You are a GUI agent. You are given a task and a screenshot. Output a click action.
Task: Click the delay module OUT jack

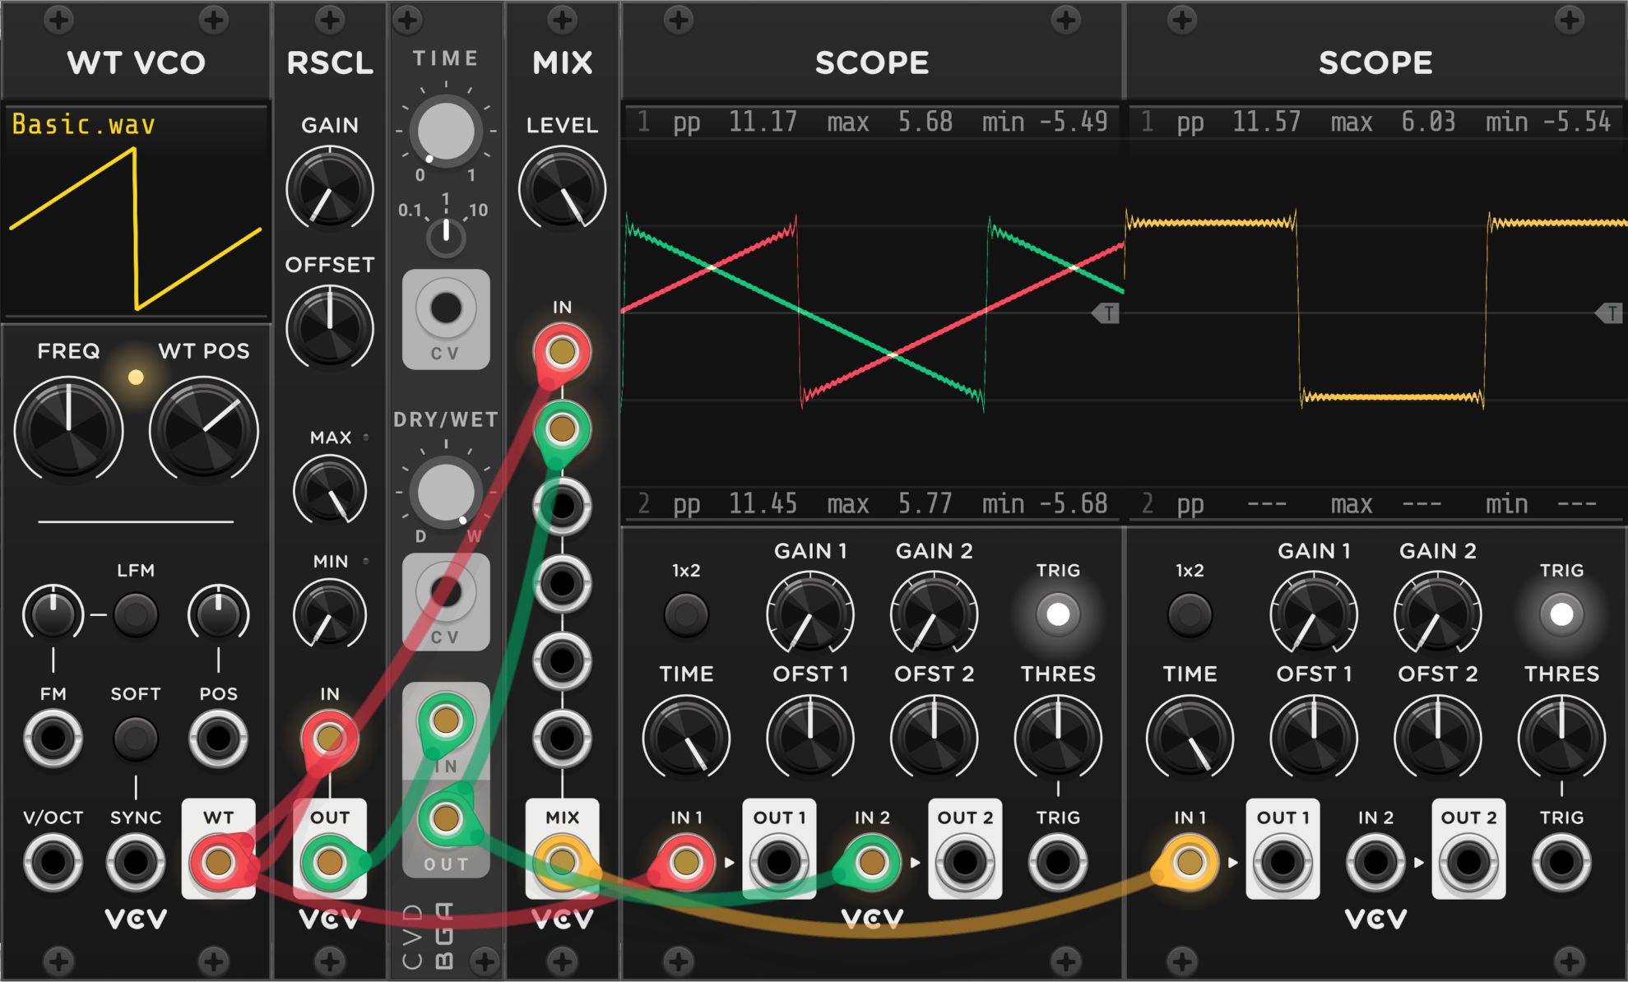tap(446, 818)
